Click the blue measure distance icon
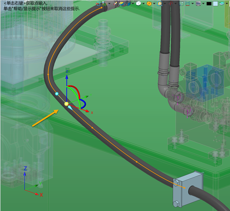The image size is (230, 211). (x=188, y=4)
